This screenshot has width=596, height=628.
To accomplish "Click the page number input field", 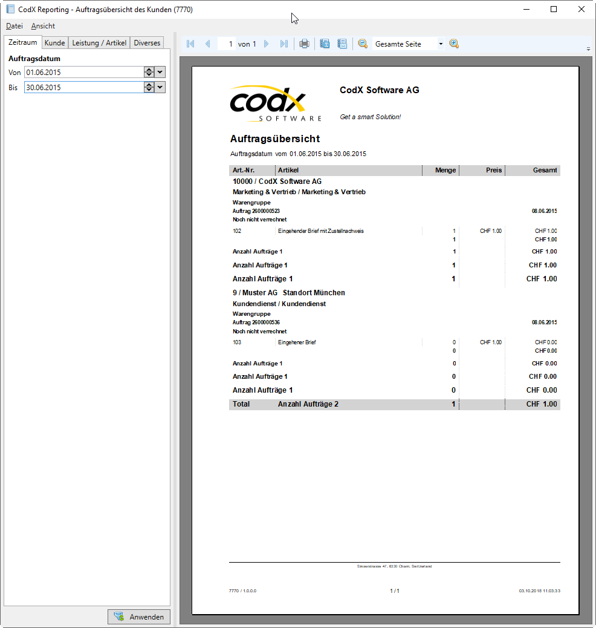I will (x=227, y=44).
